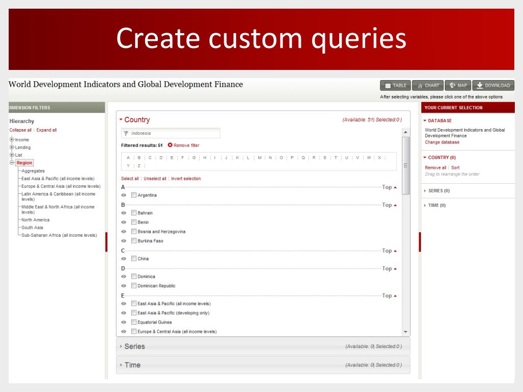Jump to letter M in alphabet filter
The width and height of the screenshot is (523, 392).
[x=259, y=158]
